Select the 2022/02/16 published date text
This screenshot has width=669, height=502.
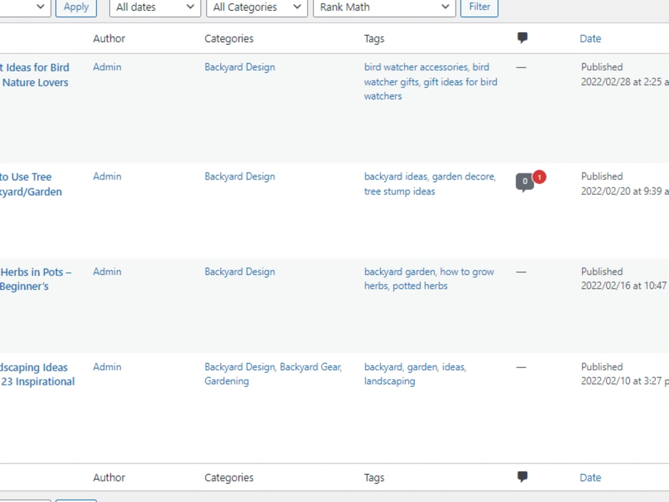tap(624, 286)
